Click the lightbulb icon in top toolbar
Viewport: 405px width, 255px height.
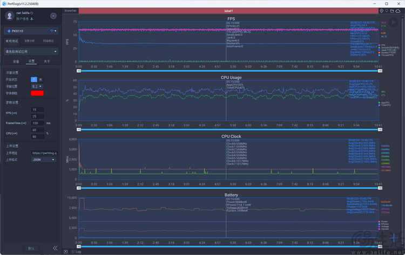386,10
